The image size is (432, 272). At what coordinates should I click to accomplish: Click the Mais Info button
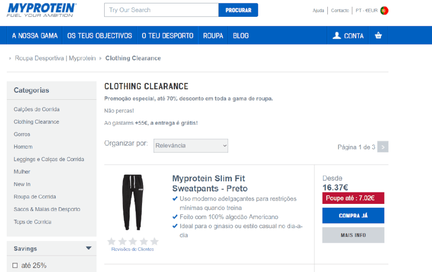tap(353, 235)
